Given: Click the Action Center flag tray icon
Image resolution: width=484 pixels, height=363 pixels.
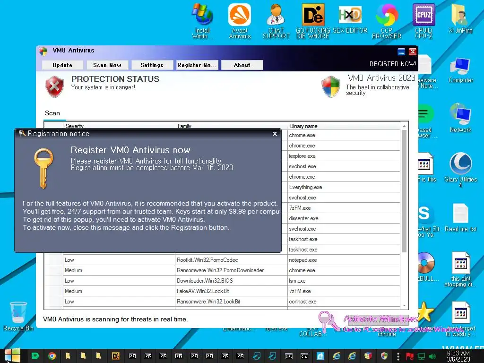Looking at the screenshot, I should point(410,356).
